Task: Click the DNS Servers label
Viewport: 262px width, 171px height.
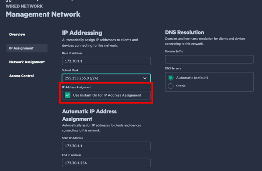Action: 173,68
